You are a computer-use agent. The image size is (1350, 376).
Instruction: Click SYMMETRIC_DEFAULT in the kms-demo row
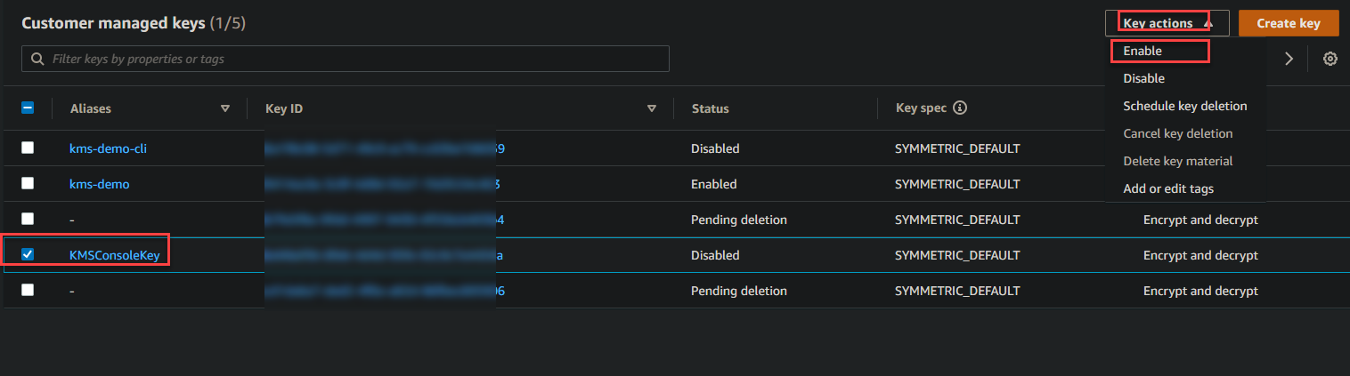point(957,184)
